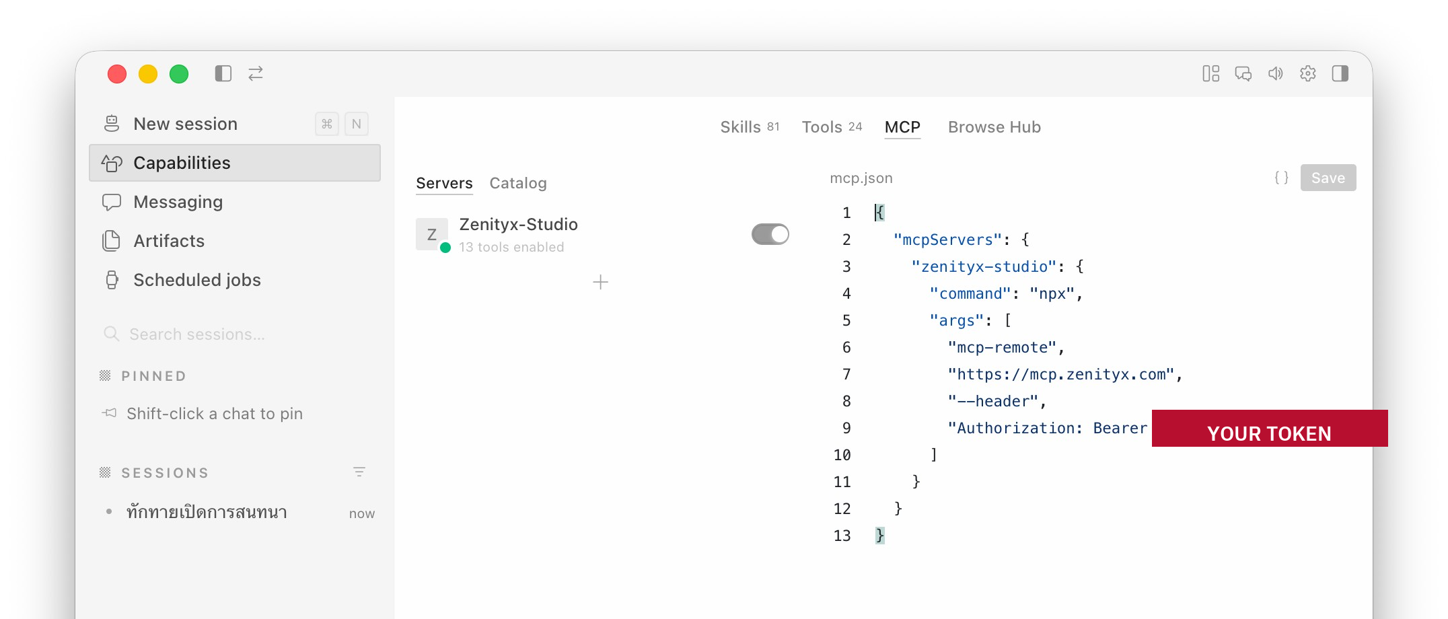Open Scheduled jobs in the sidebar

[235, 280]
